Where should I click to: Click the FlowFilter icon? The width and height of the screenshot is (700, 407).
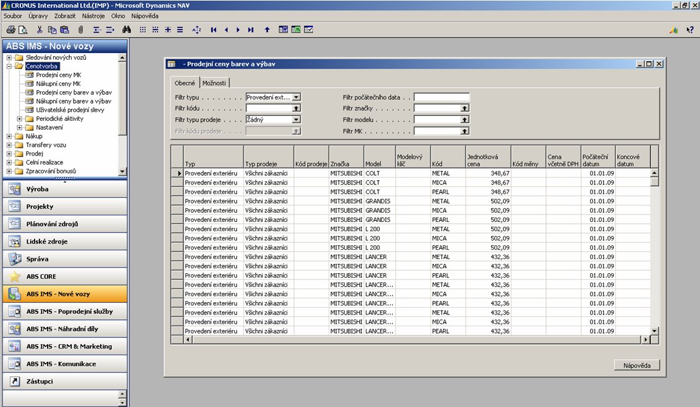(168, 30)
